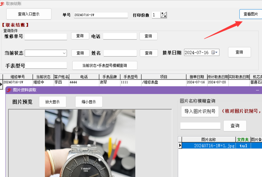Click the 维修单号 search input
This screenshot has width=262, height=177.
[x=46, y=37]
